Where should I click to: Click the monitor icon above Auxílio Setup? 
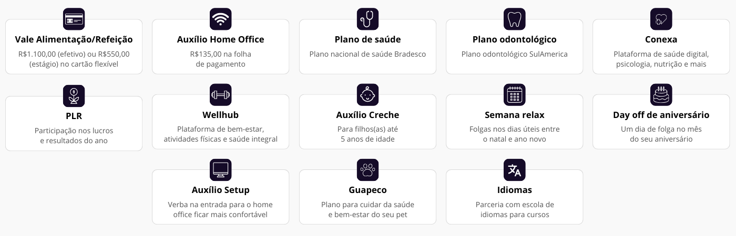tap(220, 170)
